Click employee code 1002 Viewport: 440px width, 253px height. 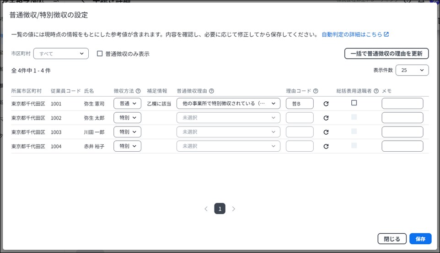click(56, 118)
